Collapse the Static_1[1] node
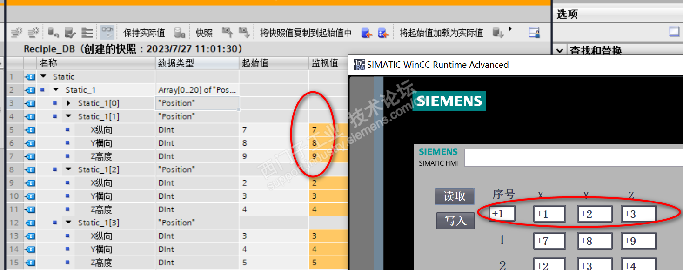 point(69,116)
